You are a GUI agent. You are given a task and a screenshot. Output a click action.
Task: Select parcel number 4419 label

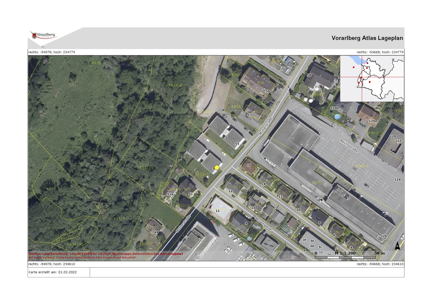pos(96,63)
